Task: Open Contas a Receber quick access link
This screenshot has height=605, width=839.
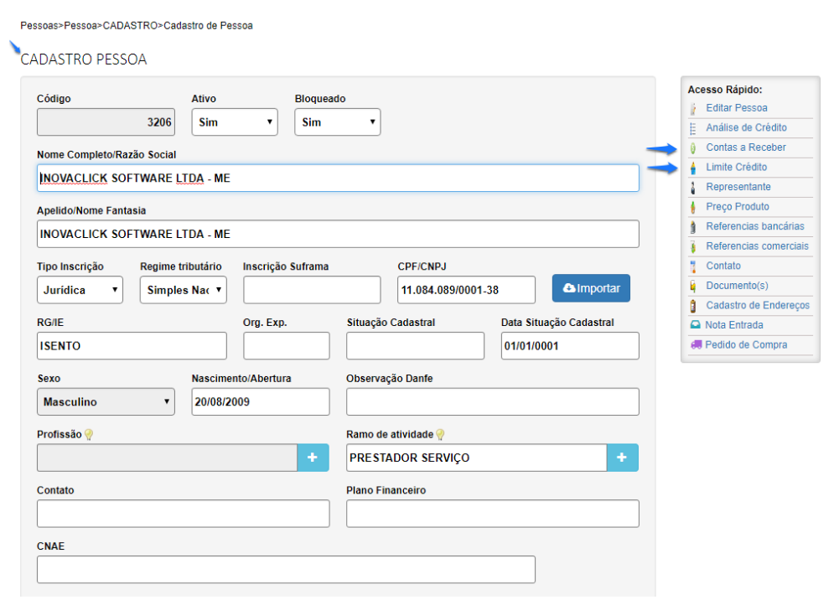Action: tap(745, 147)
